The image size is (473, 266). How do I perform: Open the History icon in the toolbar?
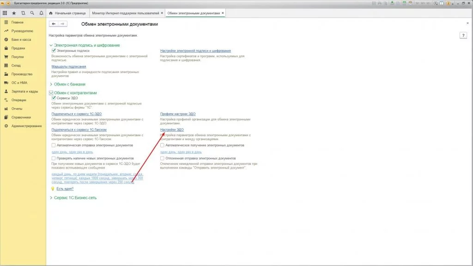(23, 13)
